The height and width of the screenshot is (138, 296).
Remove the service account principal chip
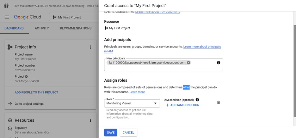click(188, 63)
